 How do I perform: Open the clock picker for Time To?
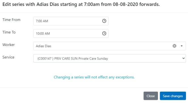[104, 33]
